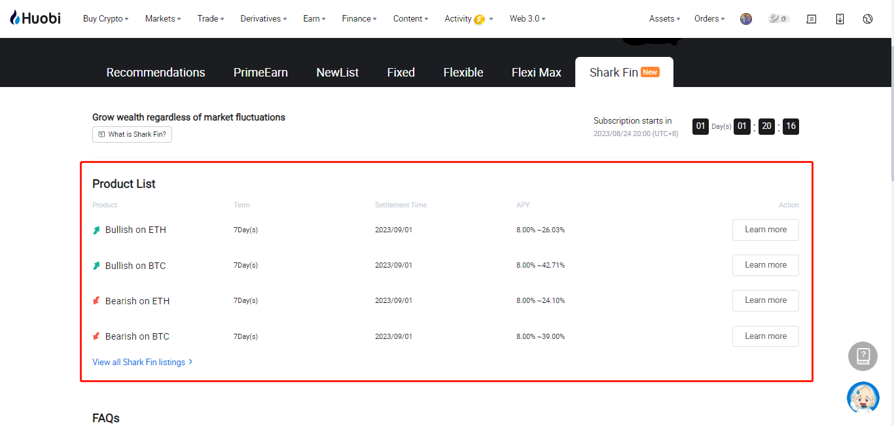Click Learn more for Bullish on ETH
This screenshot has width=894, height=426.
click(x=765, y=230)
